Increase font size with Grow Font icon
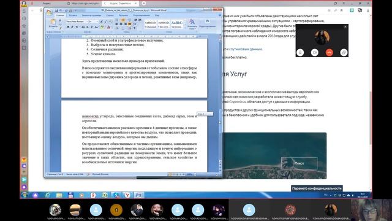 pyautogui.click(x=102, y=21)
